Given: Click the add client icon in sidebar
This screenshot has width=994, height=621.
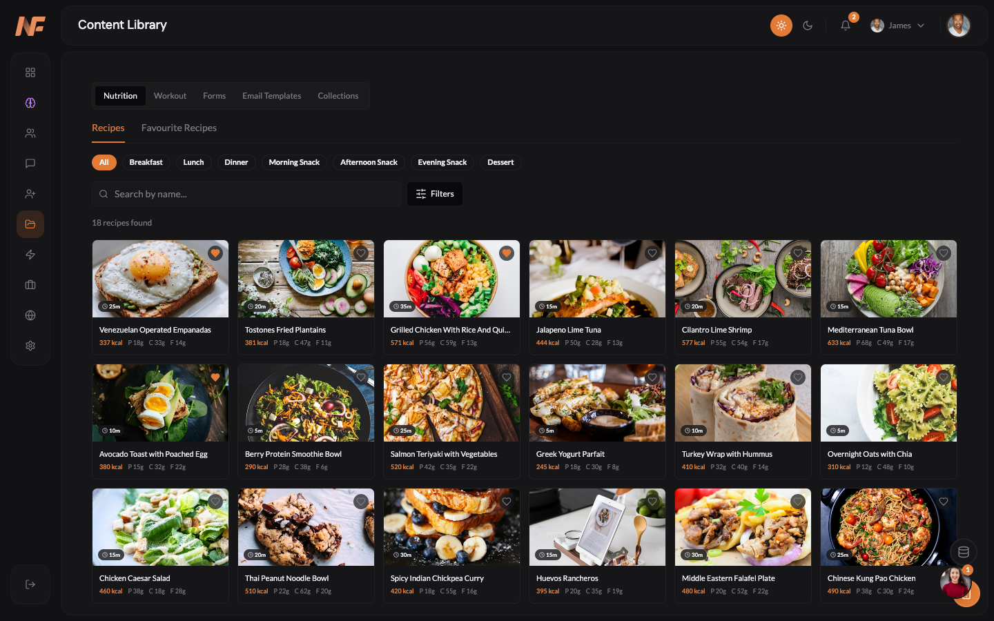Looking at the screenshot, I should click(x=30, y=193).
